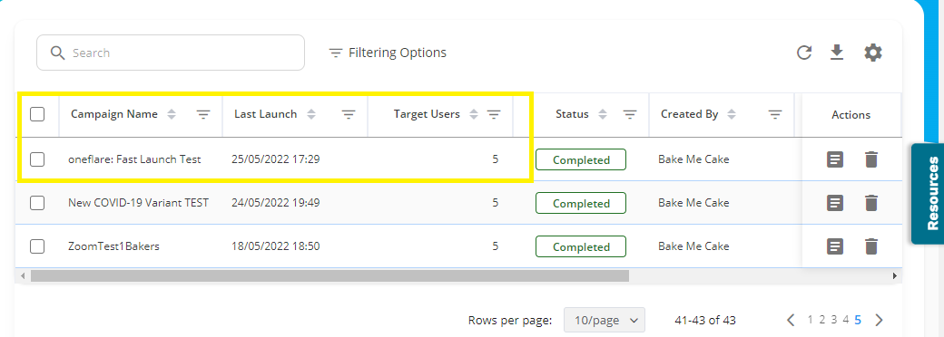Check the box for oneflare: Fast Launch Test
Image resolution: width=944 pixels, height=337 pixels.
point(37,159)
